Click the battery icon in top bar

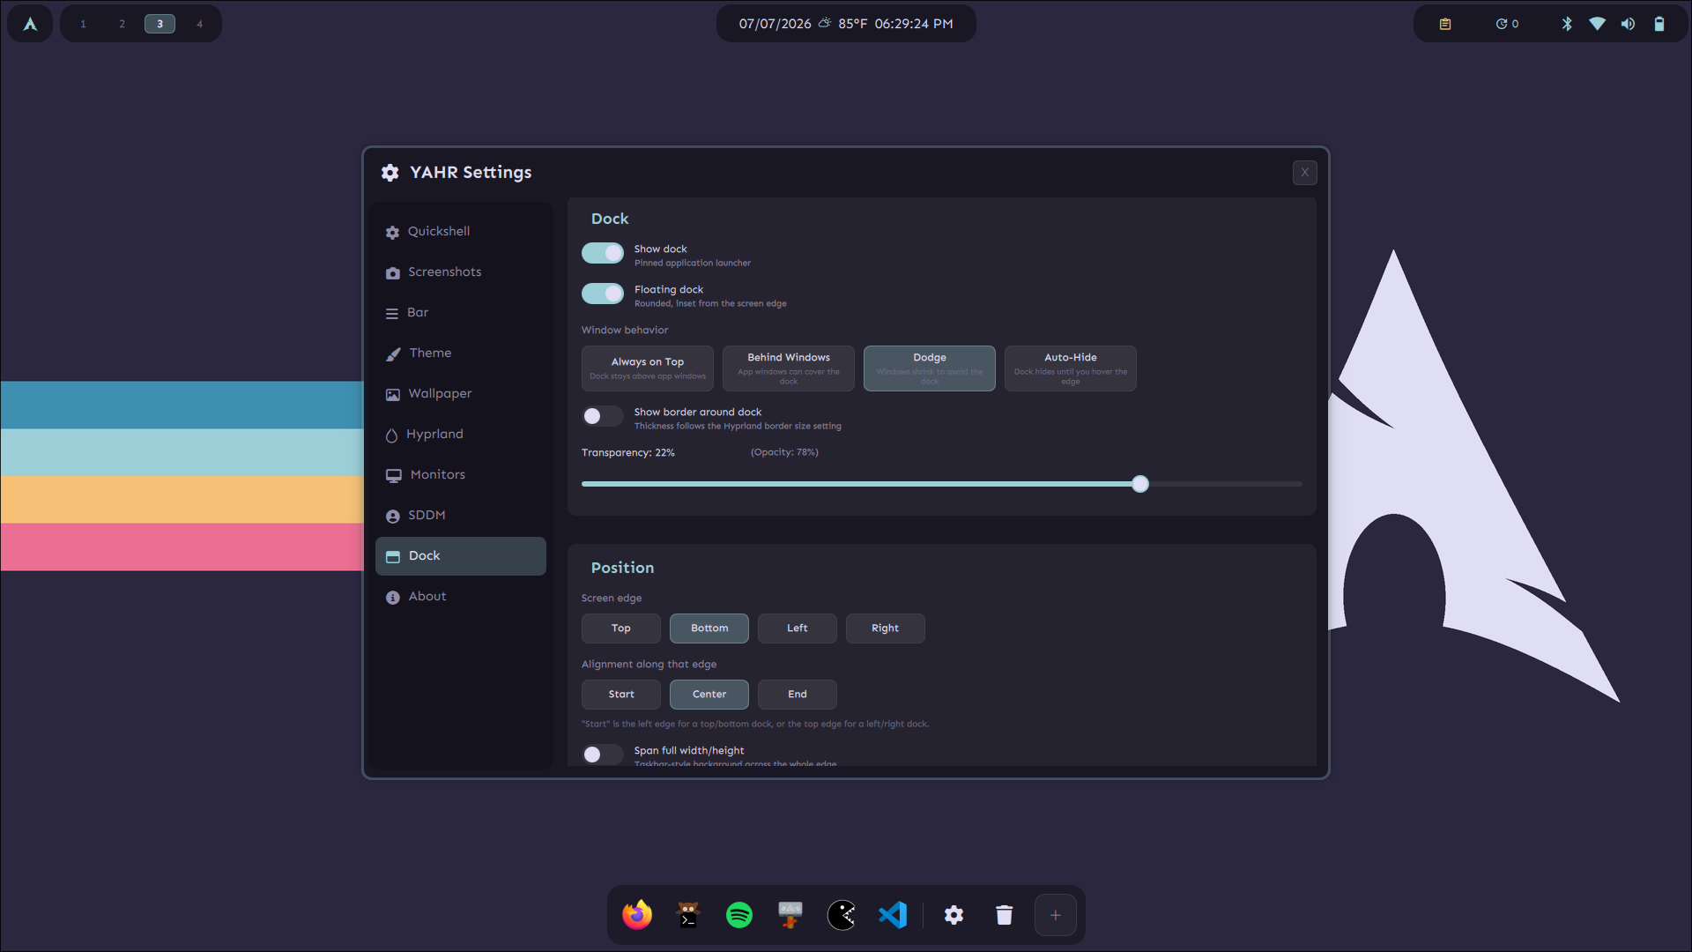click(1659, 24)
